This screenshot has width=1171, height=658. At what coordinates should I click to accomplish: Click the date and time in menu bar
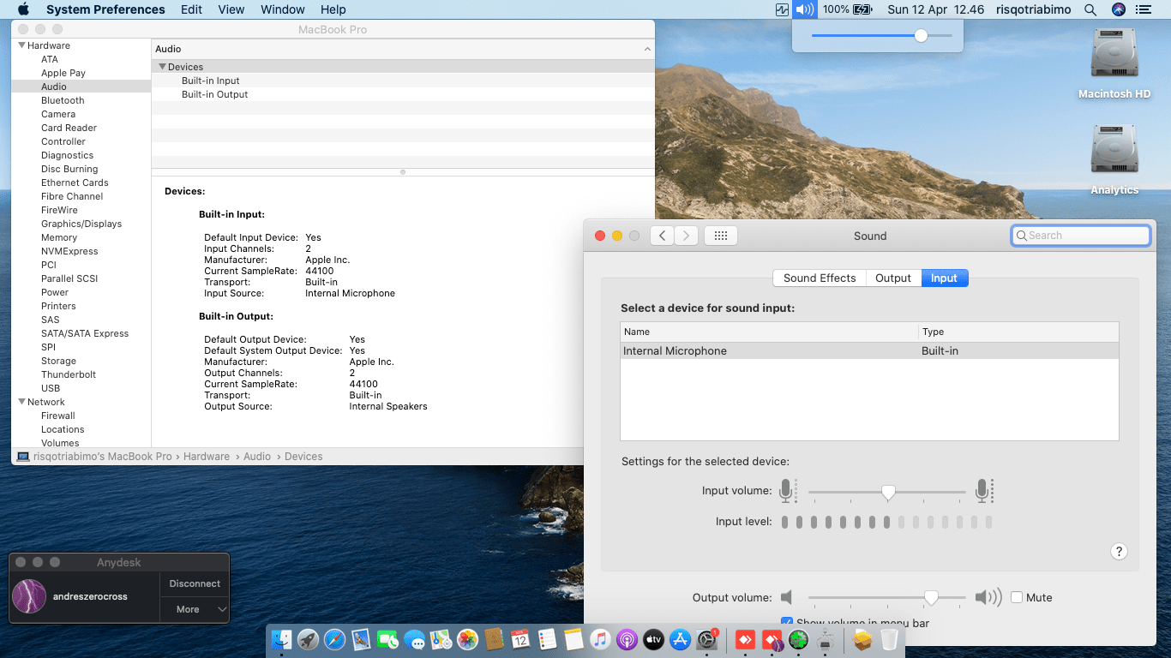[936, 9]
